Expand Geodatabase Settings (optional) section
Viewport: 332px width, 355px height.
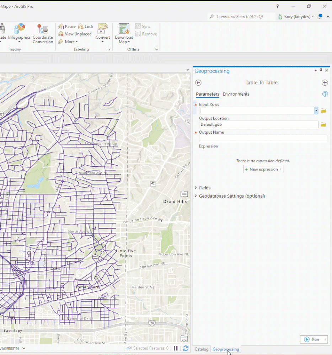230,196
